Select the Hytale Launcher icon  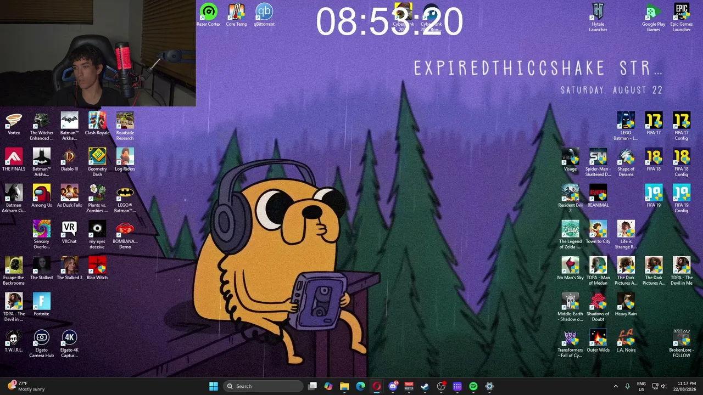598,17
